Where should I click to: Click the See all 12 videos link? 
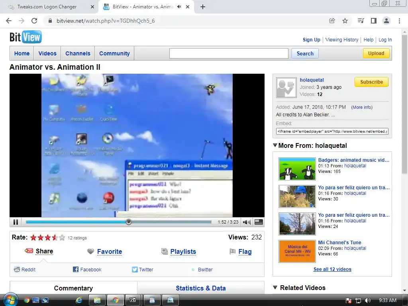pyautogui.click(x=332, y=269)
